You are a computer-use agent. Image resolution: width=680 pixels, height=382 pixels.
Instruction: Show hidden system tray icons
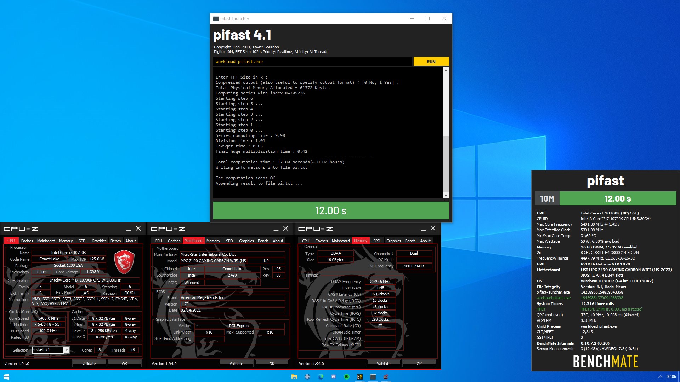660,377
